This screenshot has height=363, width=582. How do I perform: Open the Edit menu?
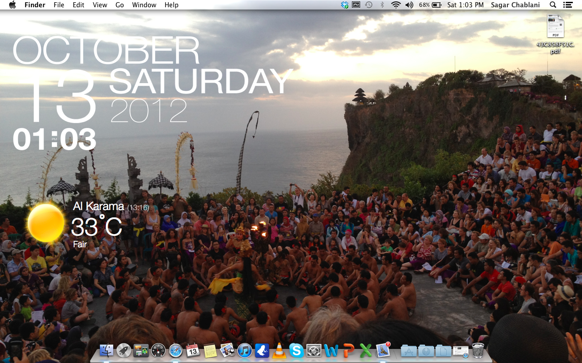pyautogui.click(x=78, y=5)
